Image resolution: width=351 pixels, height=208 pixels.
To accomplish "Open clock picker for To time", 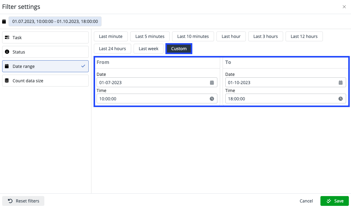I will [341, 99].
